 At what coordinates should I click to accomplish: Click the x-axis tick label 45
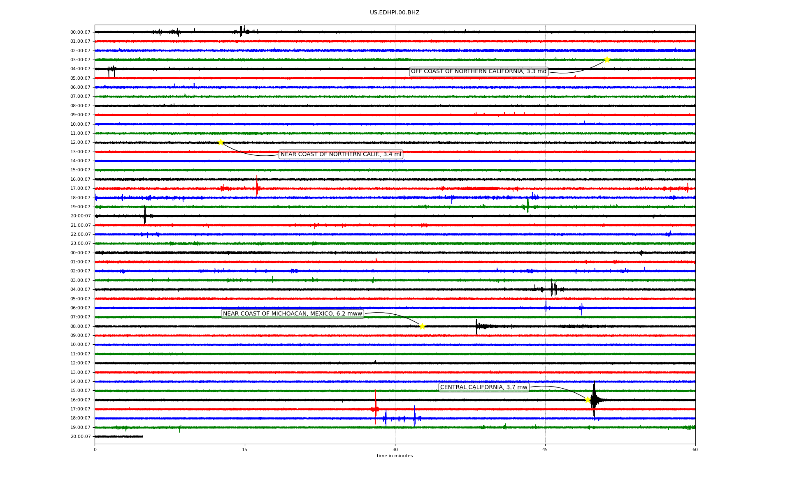coord(545,449)
